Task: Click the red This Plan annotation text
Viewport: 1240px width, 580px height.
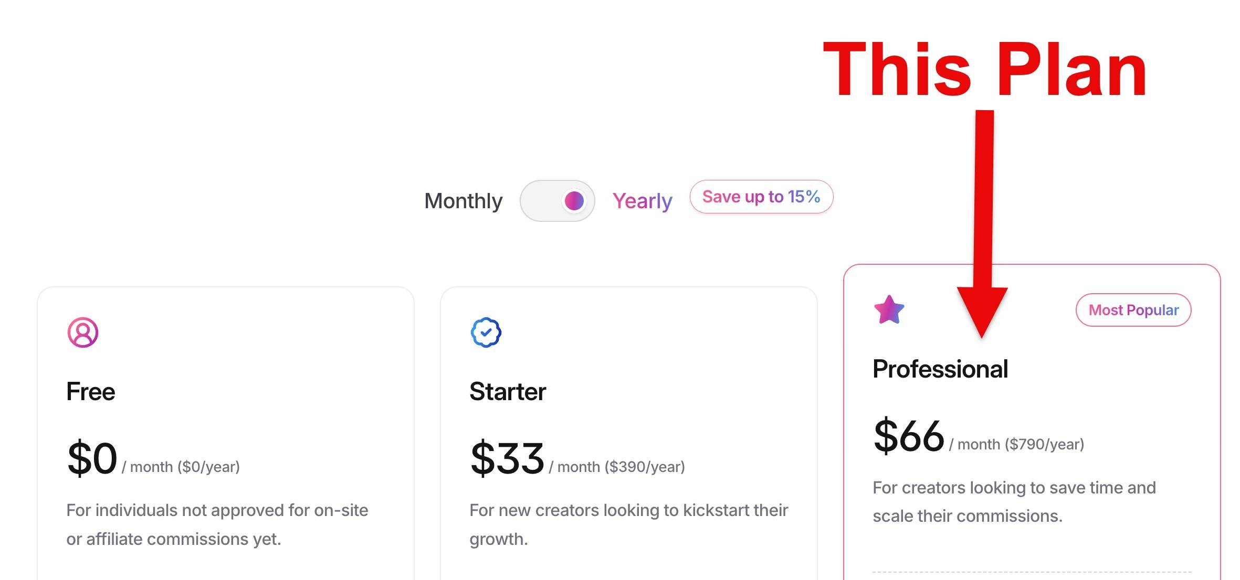Action: click(985, 70)
